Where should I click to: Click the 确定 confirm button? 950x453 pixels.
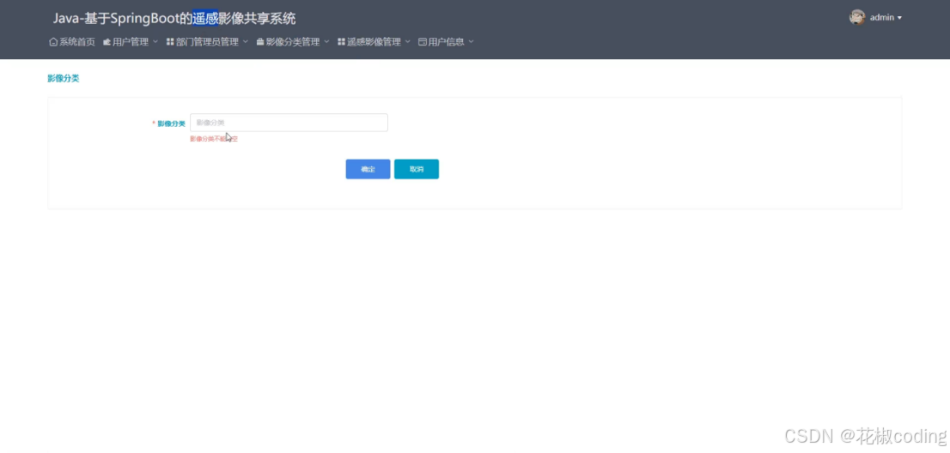[368, 169]
